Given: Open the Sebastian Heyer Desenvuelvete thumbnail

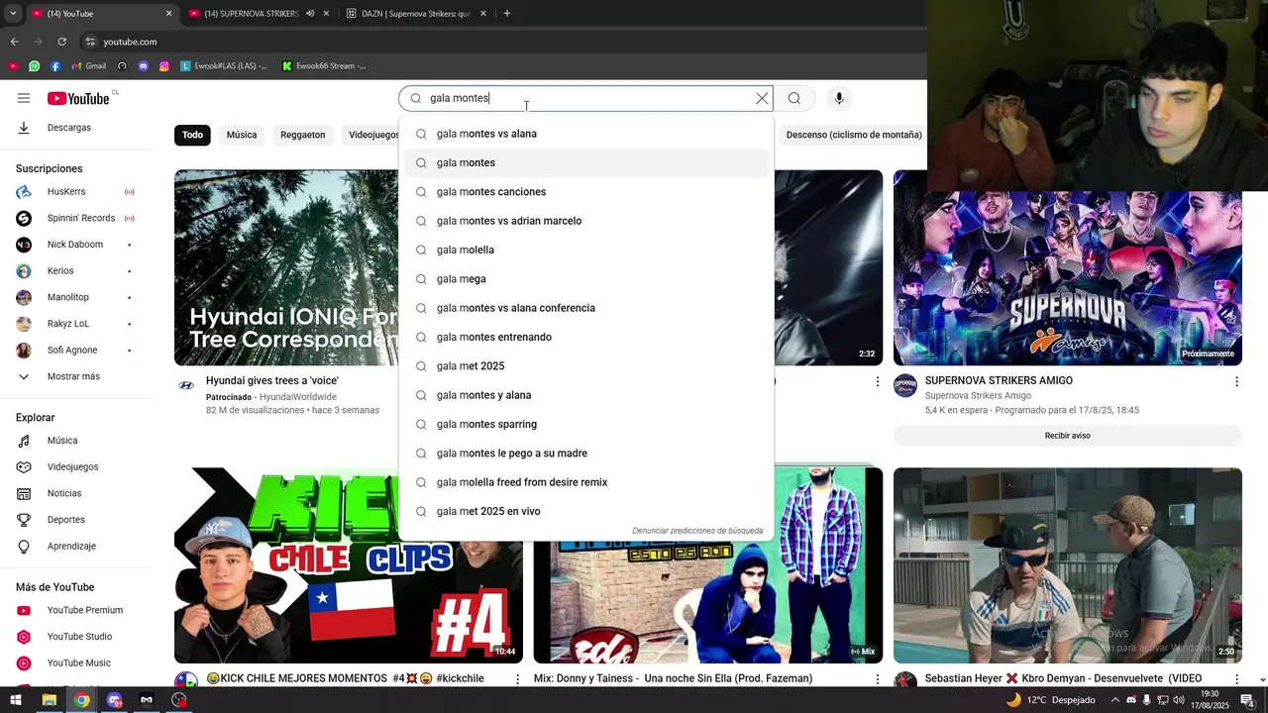Looking at the screenshot, I should pos(1067,565).
